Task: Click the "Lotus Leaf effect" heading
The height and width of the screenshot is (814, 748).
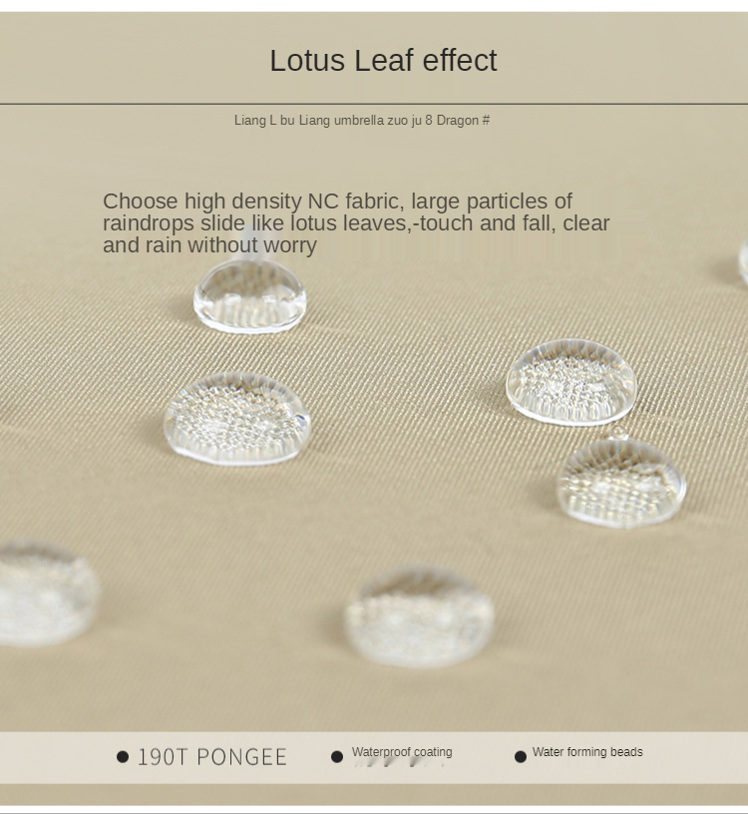Action: tap(383, 61)
